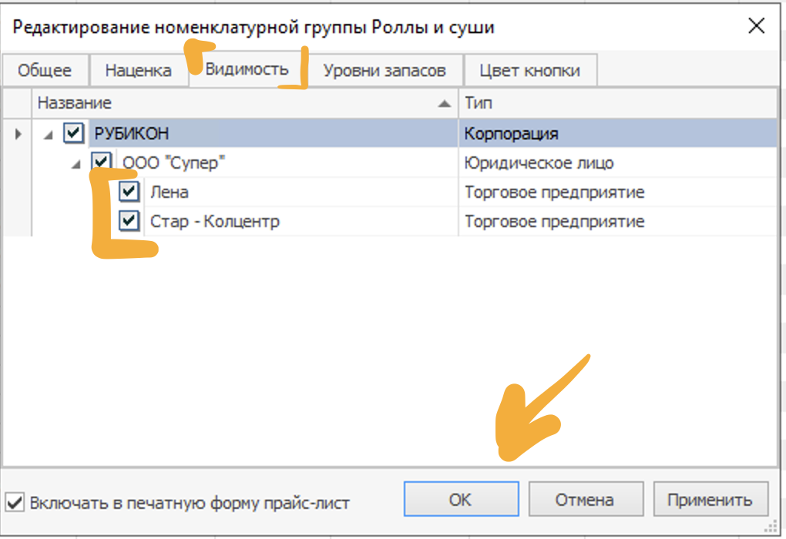Switch to the Общее tab

pyautogui.click(x=45, y=71)
